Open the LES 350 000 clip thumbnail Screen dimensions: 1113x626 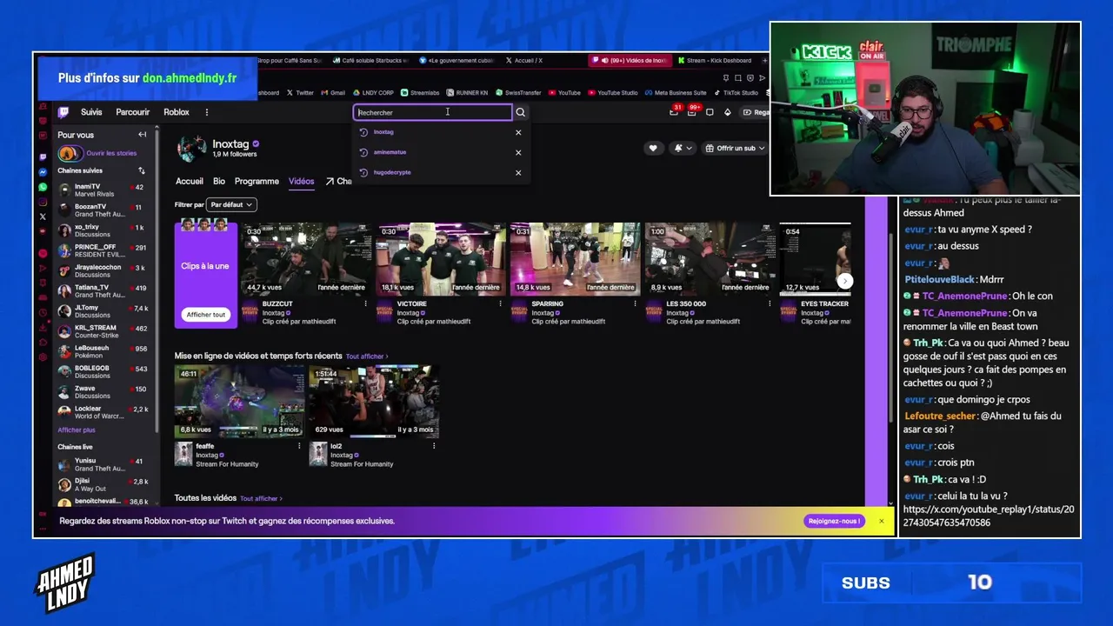710,259
